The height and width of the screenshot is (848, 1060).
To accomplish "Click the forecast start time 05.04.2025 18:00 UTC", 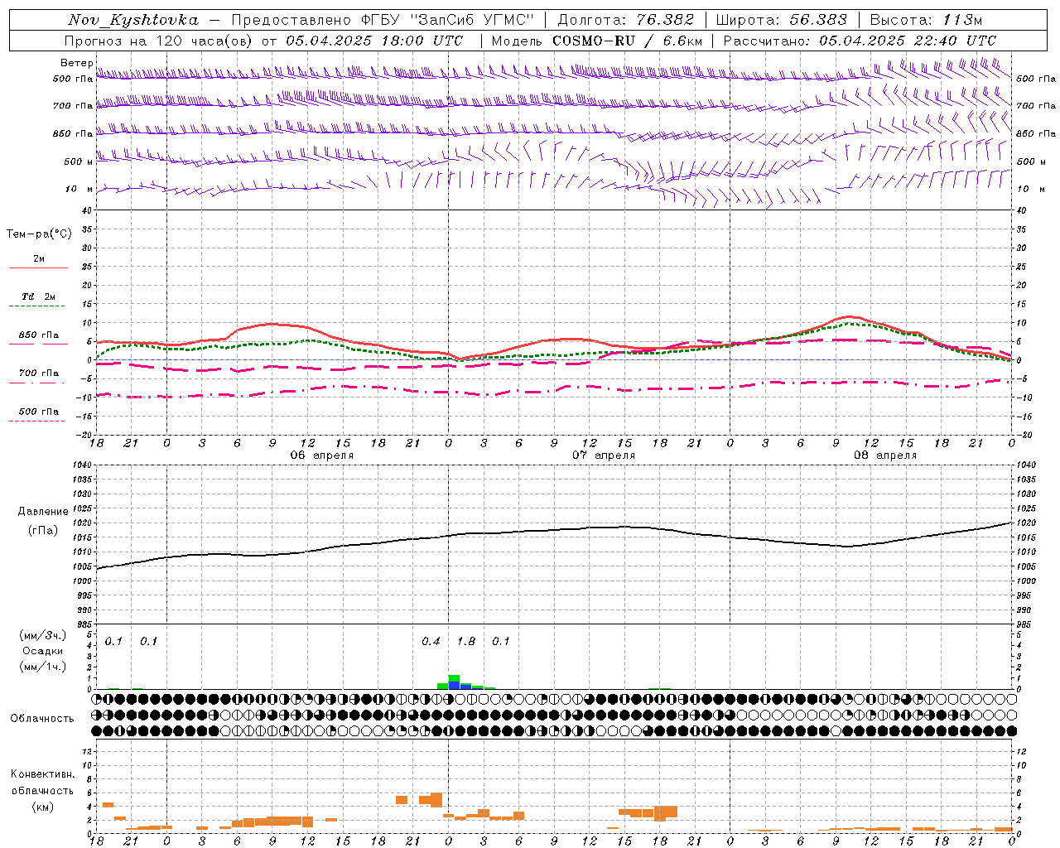I will click(x=374, y=41).
